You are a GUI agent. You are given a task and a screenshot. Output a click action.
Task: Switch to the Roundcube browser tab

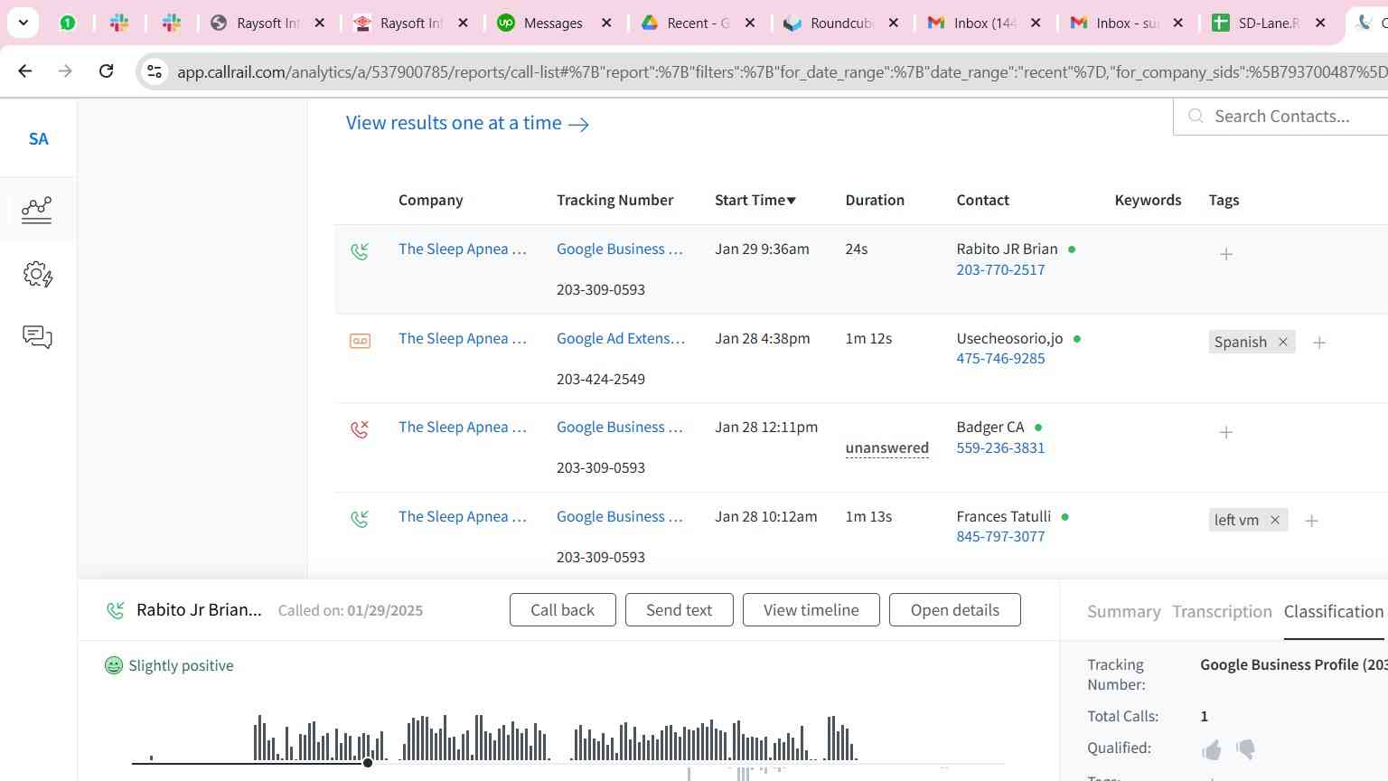click(840, 24)
